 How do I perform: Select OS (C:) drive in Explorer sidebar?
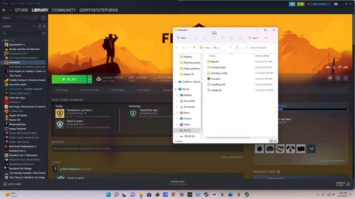click(x=187, y=130)
